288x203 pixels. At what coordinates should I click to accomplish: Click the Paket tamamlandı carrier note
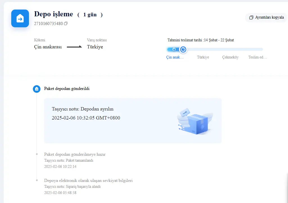[x=69, y=160]
